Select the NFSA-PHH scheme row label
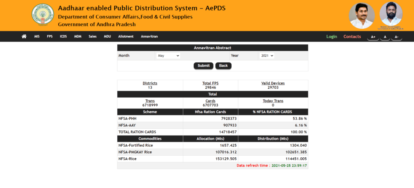This screenshot has height=188, width=414. (127, 119)
